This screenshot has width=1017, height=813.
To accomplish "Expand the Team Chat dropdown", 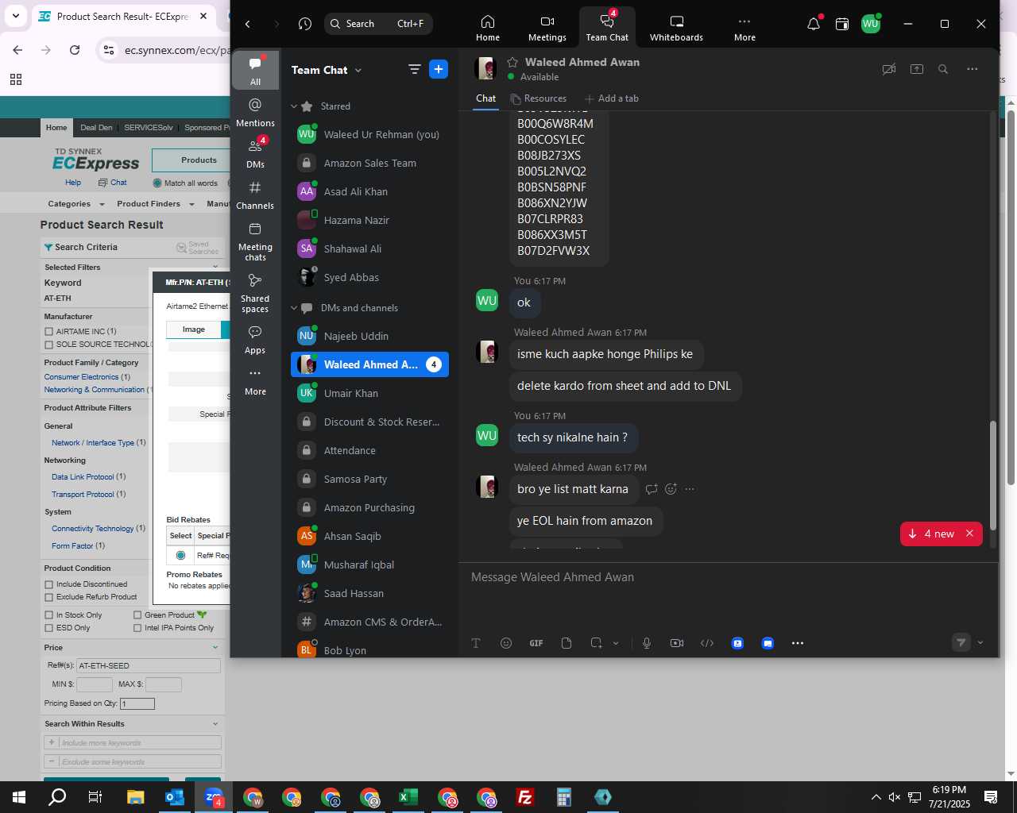I will coord(358,70).
